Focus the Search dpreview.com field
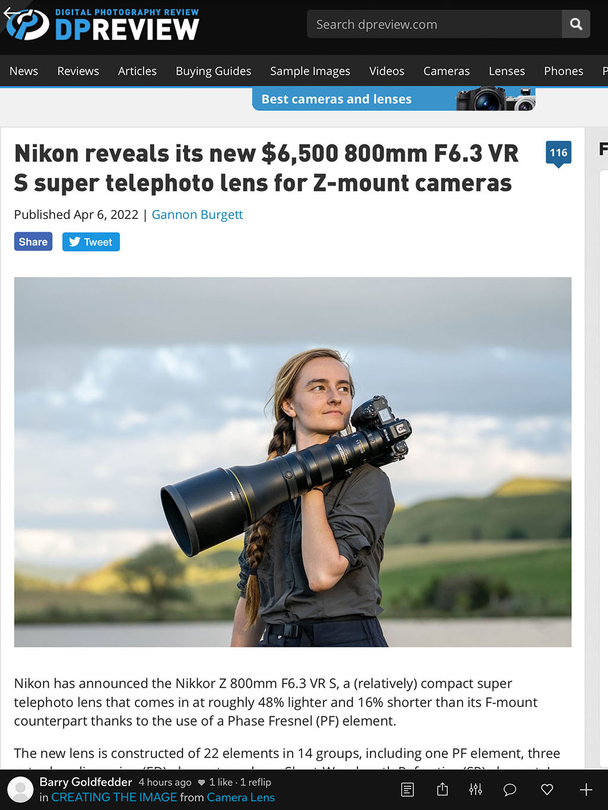Image resolution: width=608 pixels, height=810 pixels. [435, 24]
